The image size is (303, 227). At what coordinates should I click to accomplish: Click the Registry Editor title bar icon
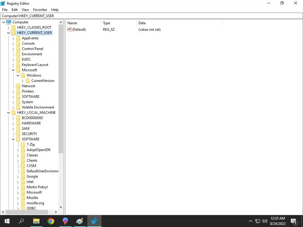[x=3, y=3]
